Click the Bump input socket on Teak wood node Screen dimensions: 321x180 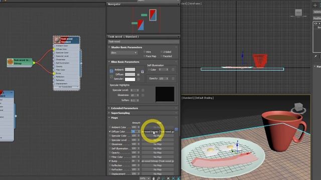[x=54, y=73]
